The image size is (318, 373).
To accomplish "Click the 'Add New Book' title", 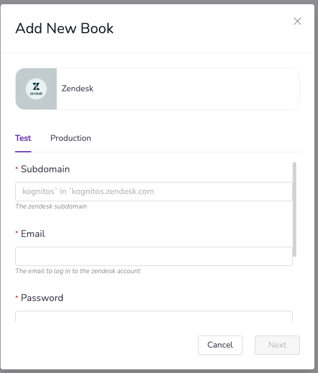I will [x=65, y=28].
